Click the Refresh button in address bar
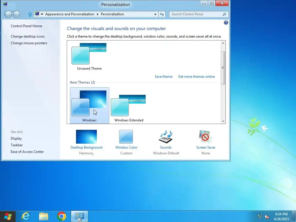This screenshot has width=296, height=222. [x=162, y=14]
